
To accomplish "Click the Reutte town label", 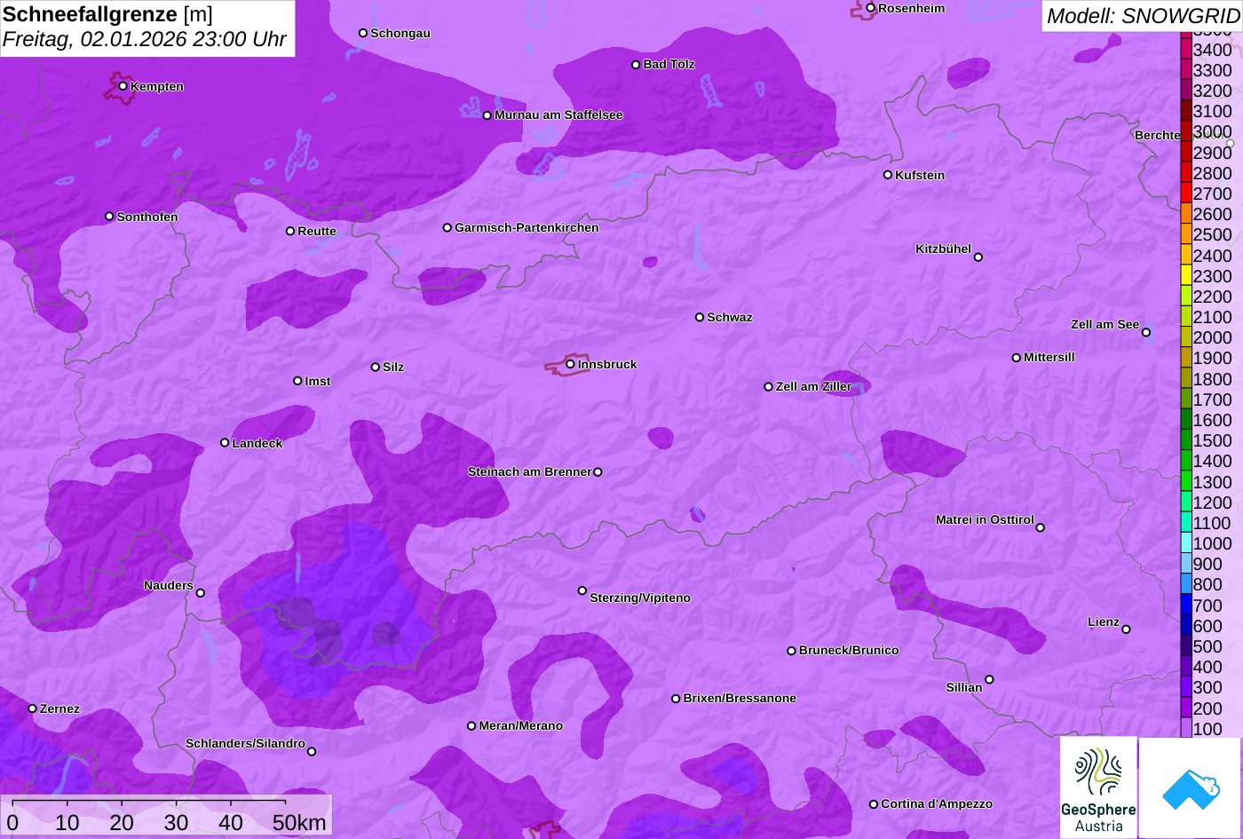I will point(317,231).
